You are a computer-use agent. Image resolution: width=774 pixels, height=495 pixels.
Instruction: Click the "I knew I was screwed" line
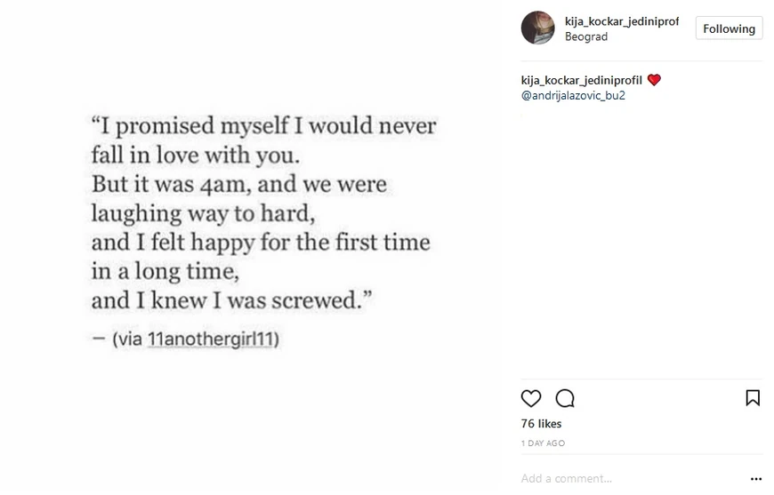click(x=231, y=300)
